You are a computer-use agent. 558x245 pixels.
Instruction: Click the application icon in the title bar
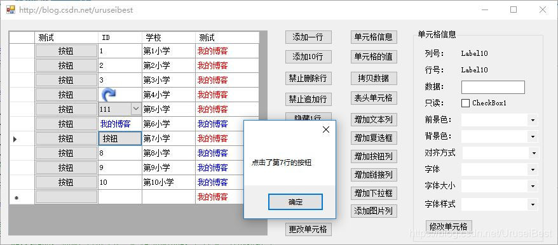coord(11,10)
